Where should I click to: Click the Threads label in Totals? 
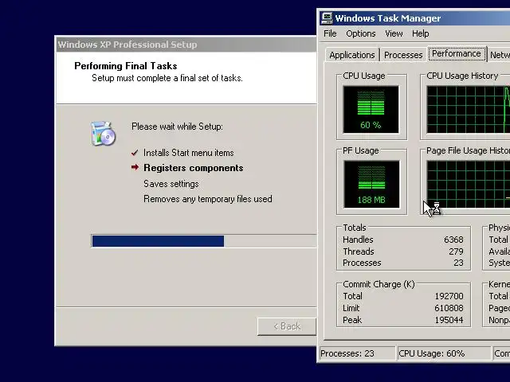[359, 251]
